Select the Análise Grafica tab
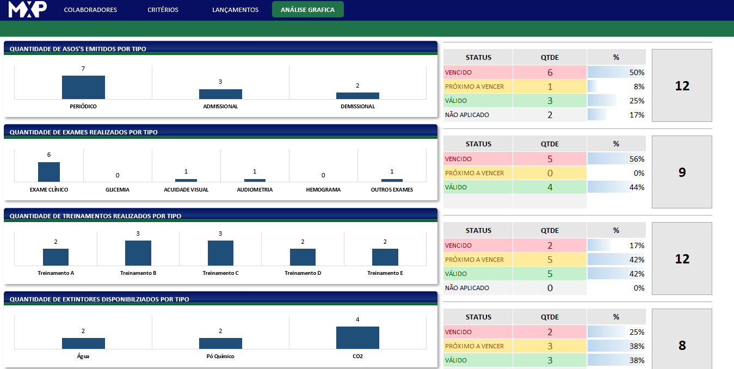 (x=307, y=10)
